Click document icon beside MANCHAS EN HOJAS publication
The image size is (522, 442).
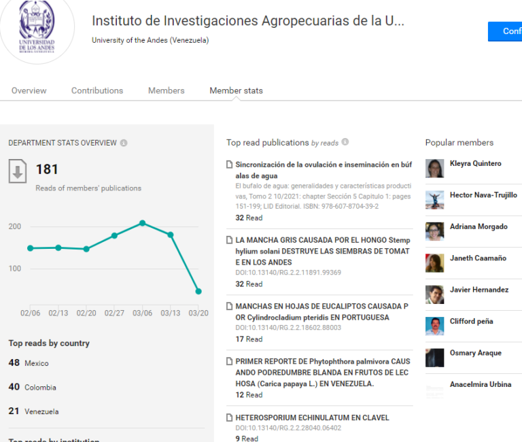point(229,306)
